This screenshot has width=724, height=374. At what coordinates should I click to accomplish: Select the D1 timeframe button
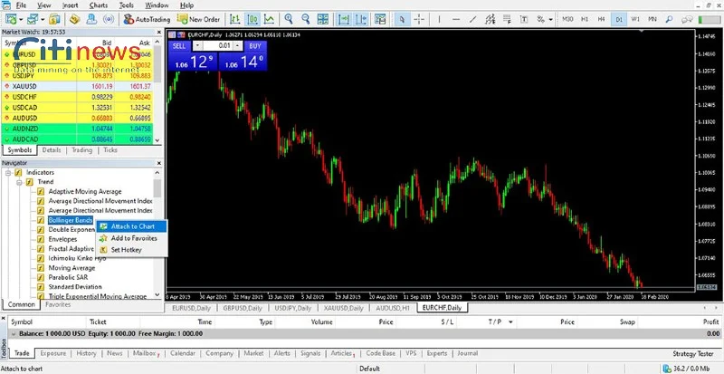tap(618, 19)
